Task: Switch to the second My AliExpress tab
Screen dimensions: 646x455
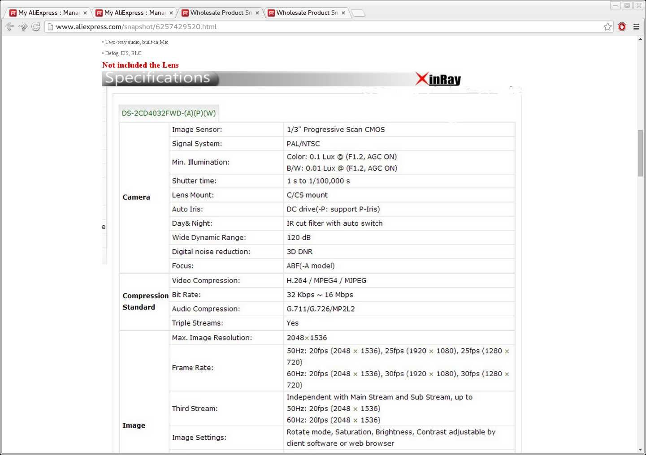Action: pos(134,13)
